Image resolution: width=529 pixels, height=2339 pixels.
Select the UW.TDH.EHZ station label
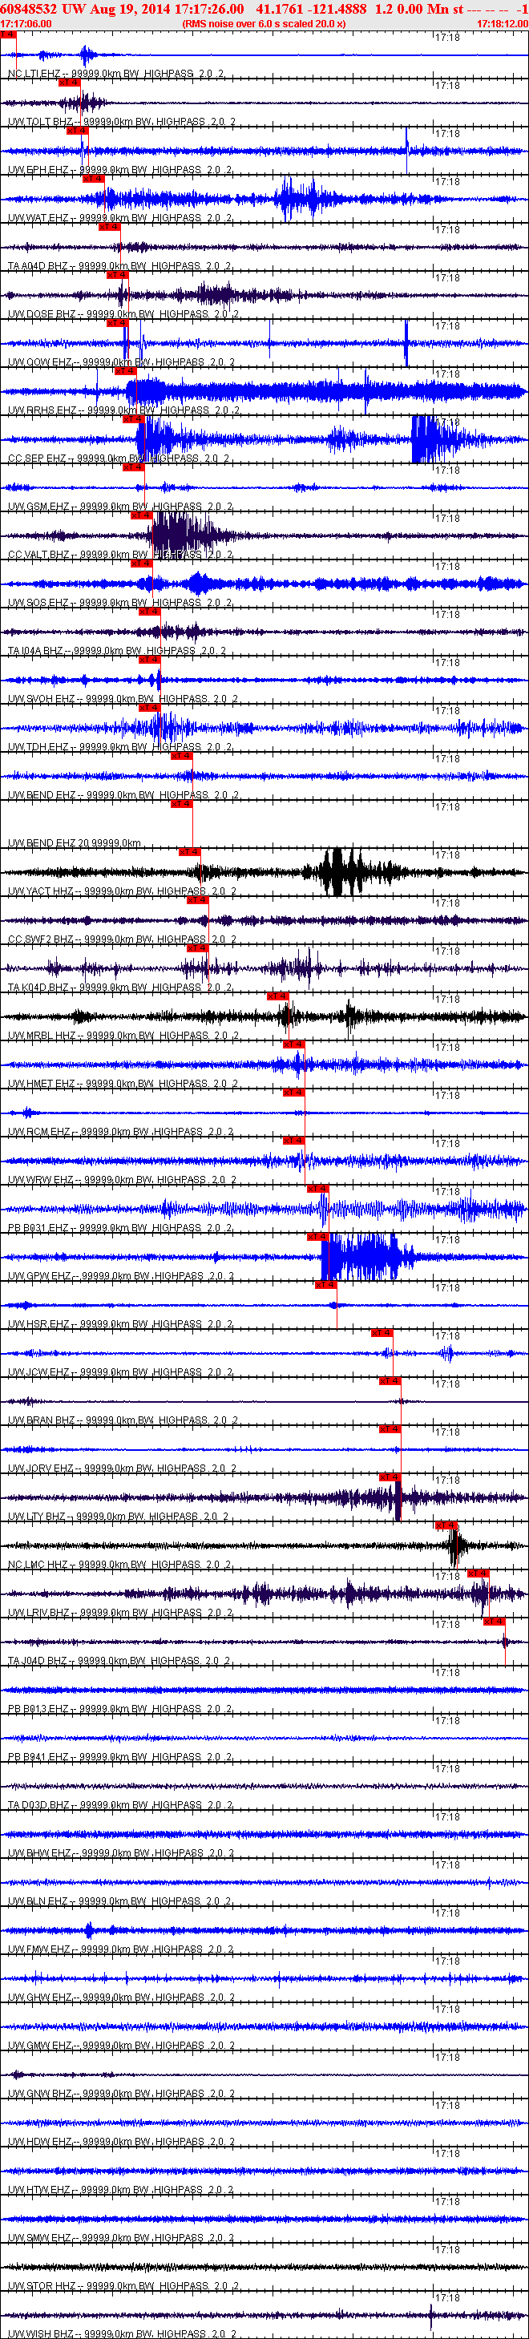tap(119, 747)
